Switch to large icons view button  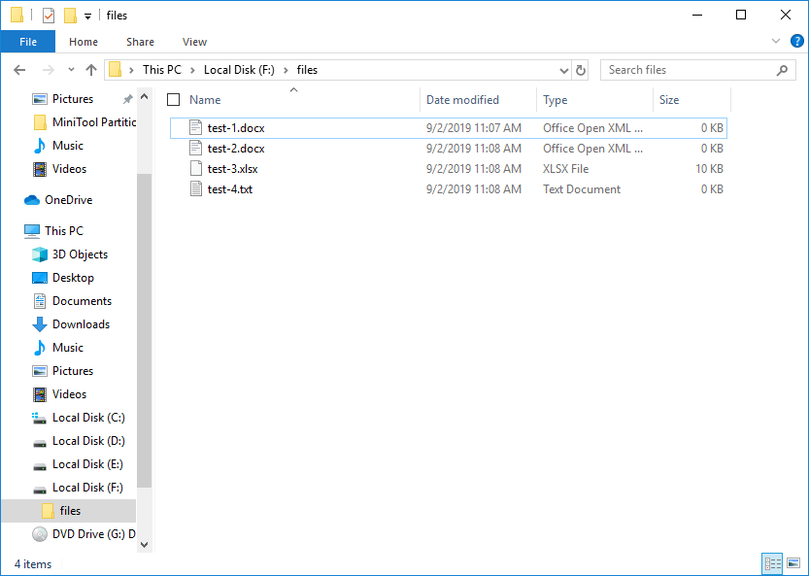click(x=793, y=563)
